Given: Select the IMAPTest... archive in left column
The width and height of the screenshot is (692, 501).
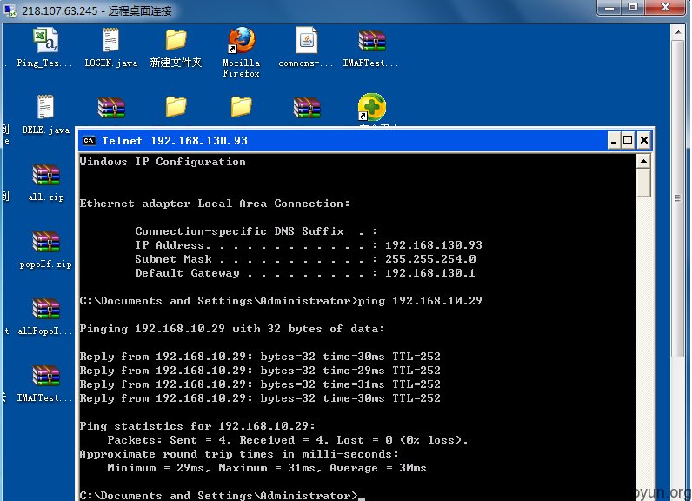Looking at the screenshot, I should click(45, 376).
